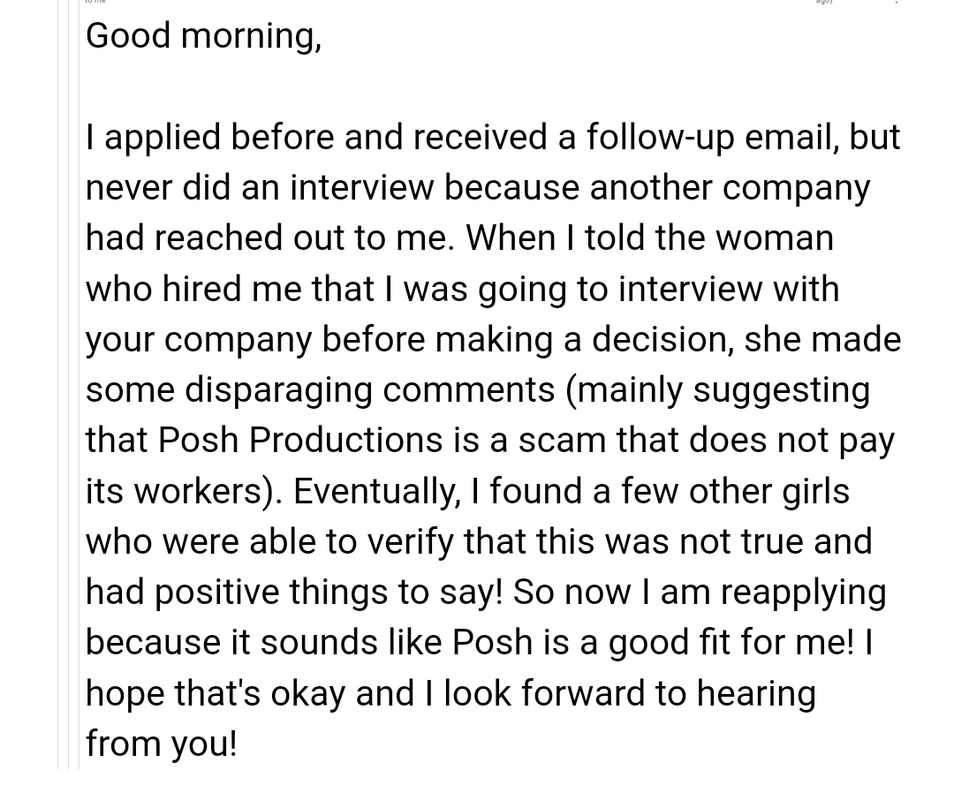Click the word 'reapplying' in the email text
Viewport: 954px width, 808px height.
tap(803, 593)
